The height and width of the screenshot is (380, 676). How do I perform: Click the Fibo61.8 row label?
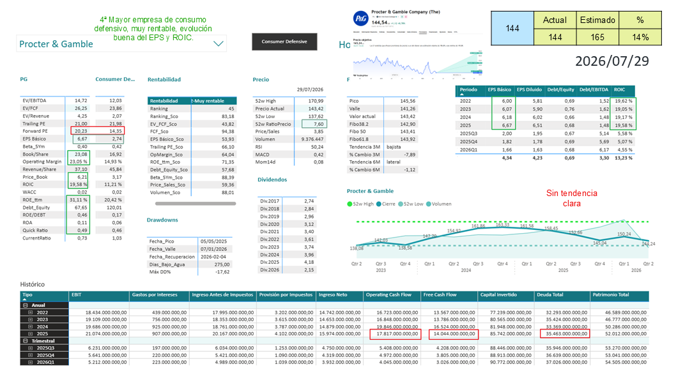coord(358,140)
